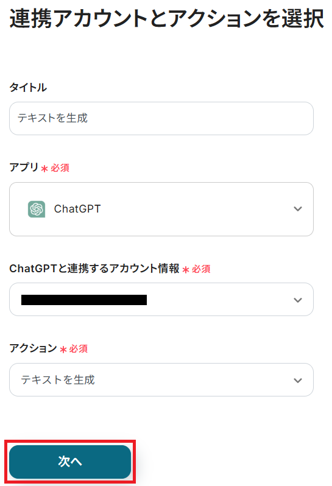Click the 次へ button
332x486 pixels.
(70, 462)
